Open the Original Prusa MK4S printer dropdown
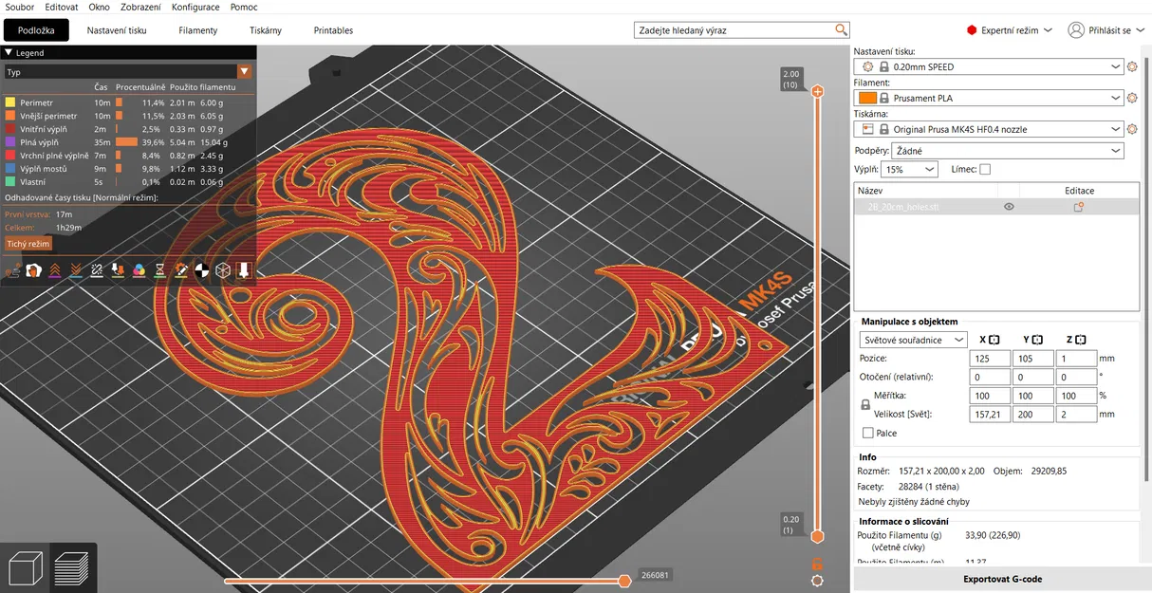 click(x=989, y=129)
